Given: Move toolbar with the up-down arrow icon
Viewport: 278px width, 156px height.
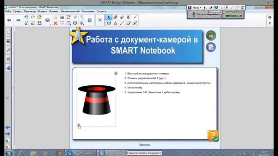Looking at the screenshot, I should coord(270,23).
